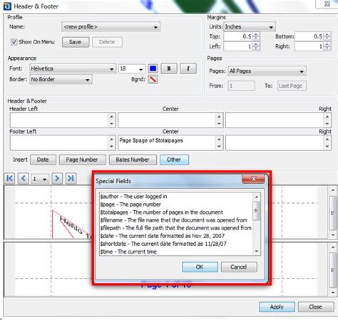This screenshot has width=338, height=320.
Task: Click Footer Center box scroll down arrow
Action: click(219, 147)
